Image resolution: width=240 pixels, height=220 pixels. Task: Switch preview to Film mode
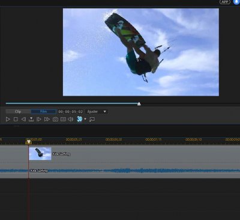click(44, 112)
